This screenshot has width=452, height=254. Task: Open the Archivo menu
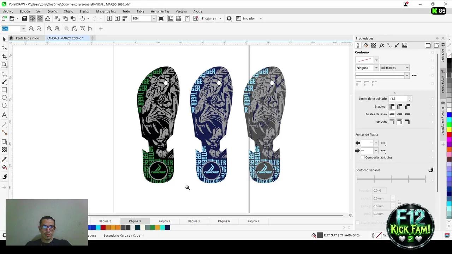coord(8,11)
